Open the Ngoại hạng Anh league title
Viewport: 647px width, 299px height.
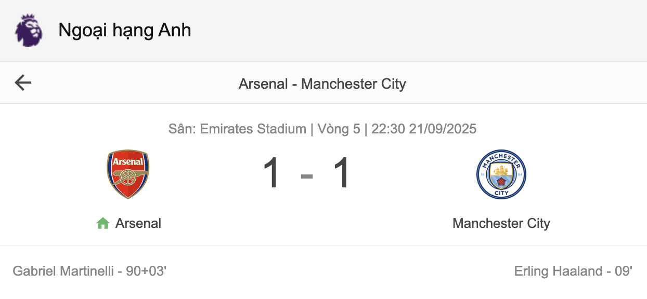125,30
